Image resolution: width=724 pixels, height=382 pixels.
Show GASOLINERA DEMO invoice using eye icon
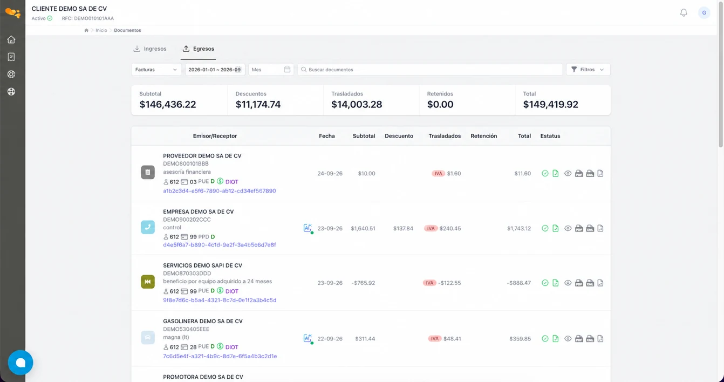pyautogui.click(x=568, y=339)
